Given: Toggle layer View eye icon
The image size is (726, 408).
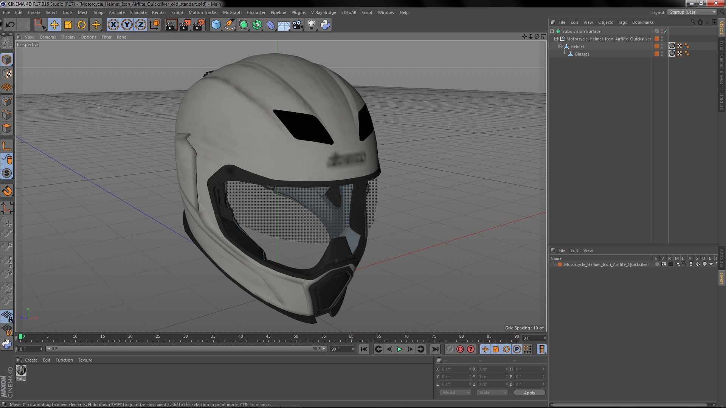Looking at the screenshot, I should (x=664, y=264).
